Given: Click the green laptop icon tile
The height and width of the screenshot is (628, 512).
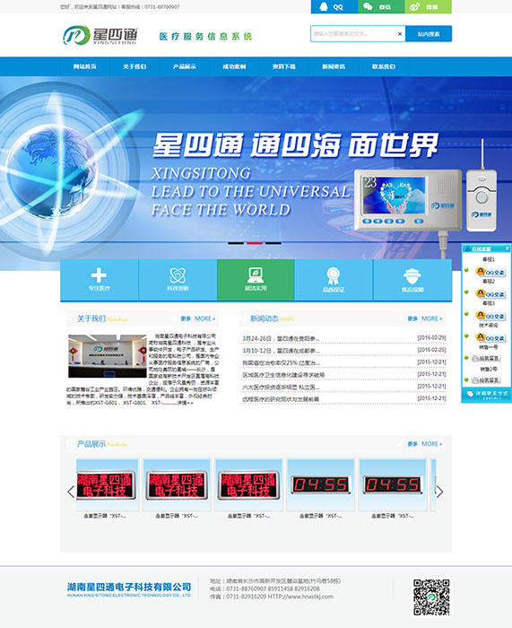Looking at the screenshot, I should click(256, 280).
